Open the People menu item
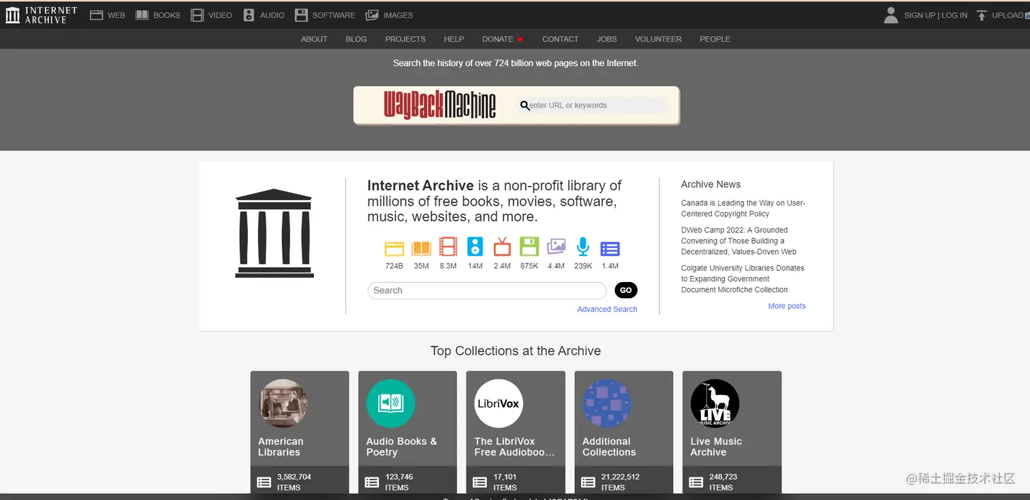 tap(715, 39)
